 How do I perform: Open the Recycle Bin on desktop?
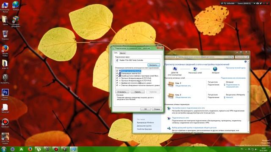5,34
